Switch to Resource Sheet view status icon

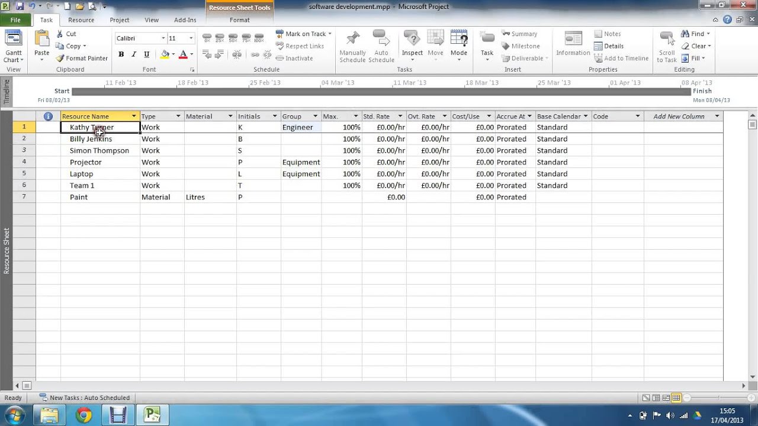[x=676, y=398]
